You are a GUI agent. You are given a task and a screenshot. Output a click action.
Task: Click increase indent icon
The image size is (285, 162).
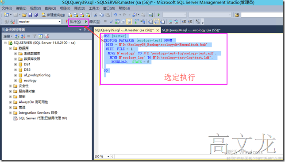[x=190, y=22]
